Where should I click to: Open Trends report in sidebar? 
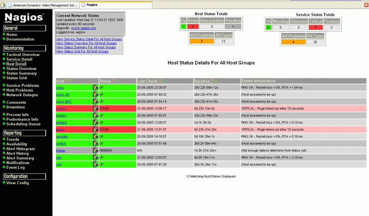point(12,139)
